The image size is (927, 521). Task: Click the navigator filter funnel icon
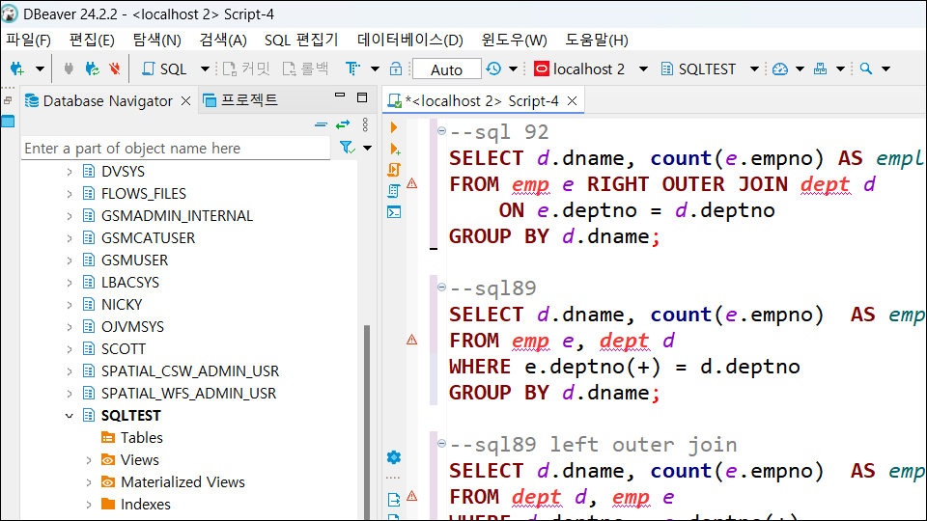pyautogui.click(x=347, y=148)
